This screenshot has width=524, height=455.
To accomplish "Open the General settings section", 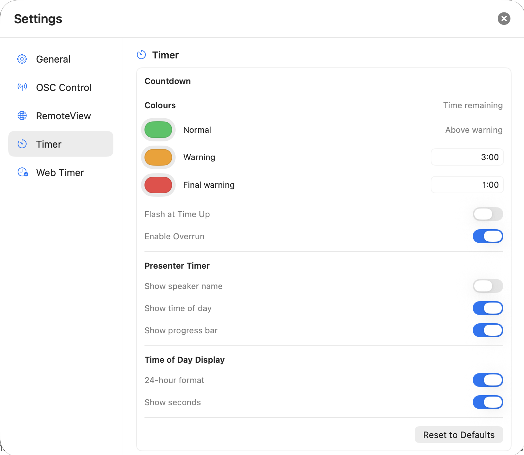I will pos(61,59).
